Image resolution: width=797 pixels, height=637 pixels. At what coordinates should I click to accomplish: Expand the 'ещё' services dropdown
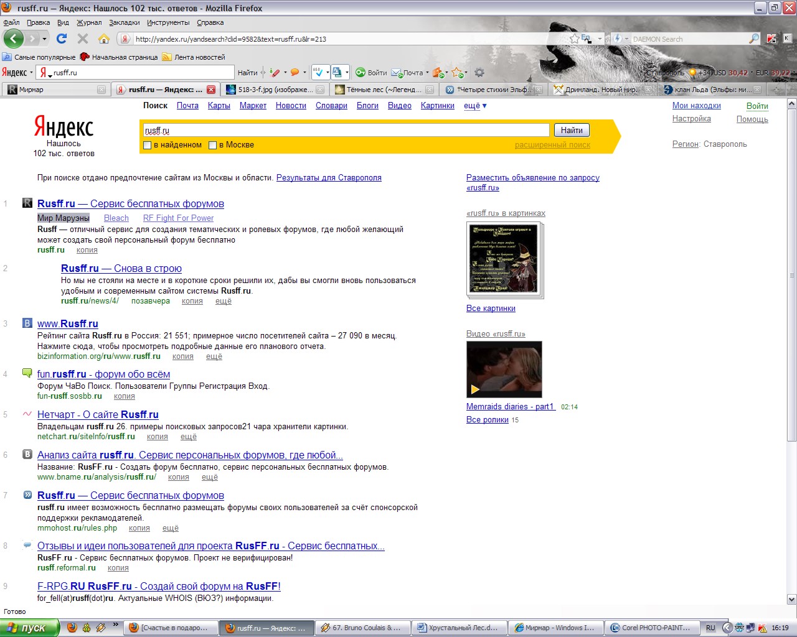[475, 106]
